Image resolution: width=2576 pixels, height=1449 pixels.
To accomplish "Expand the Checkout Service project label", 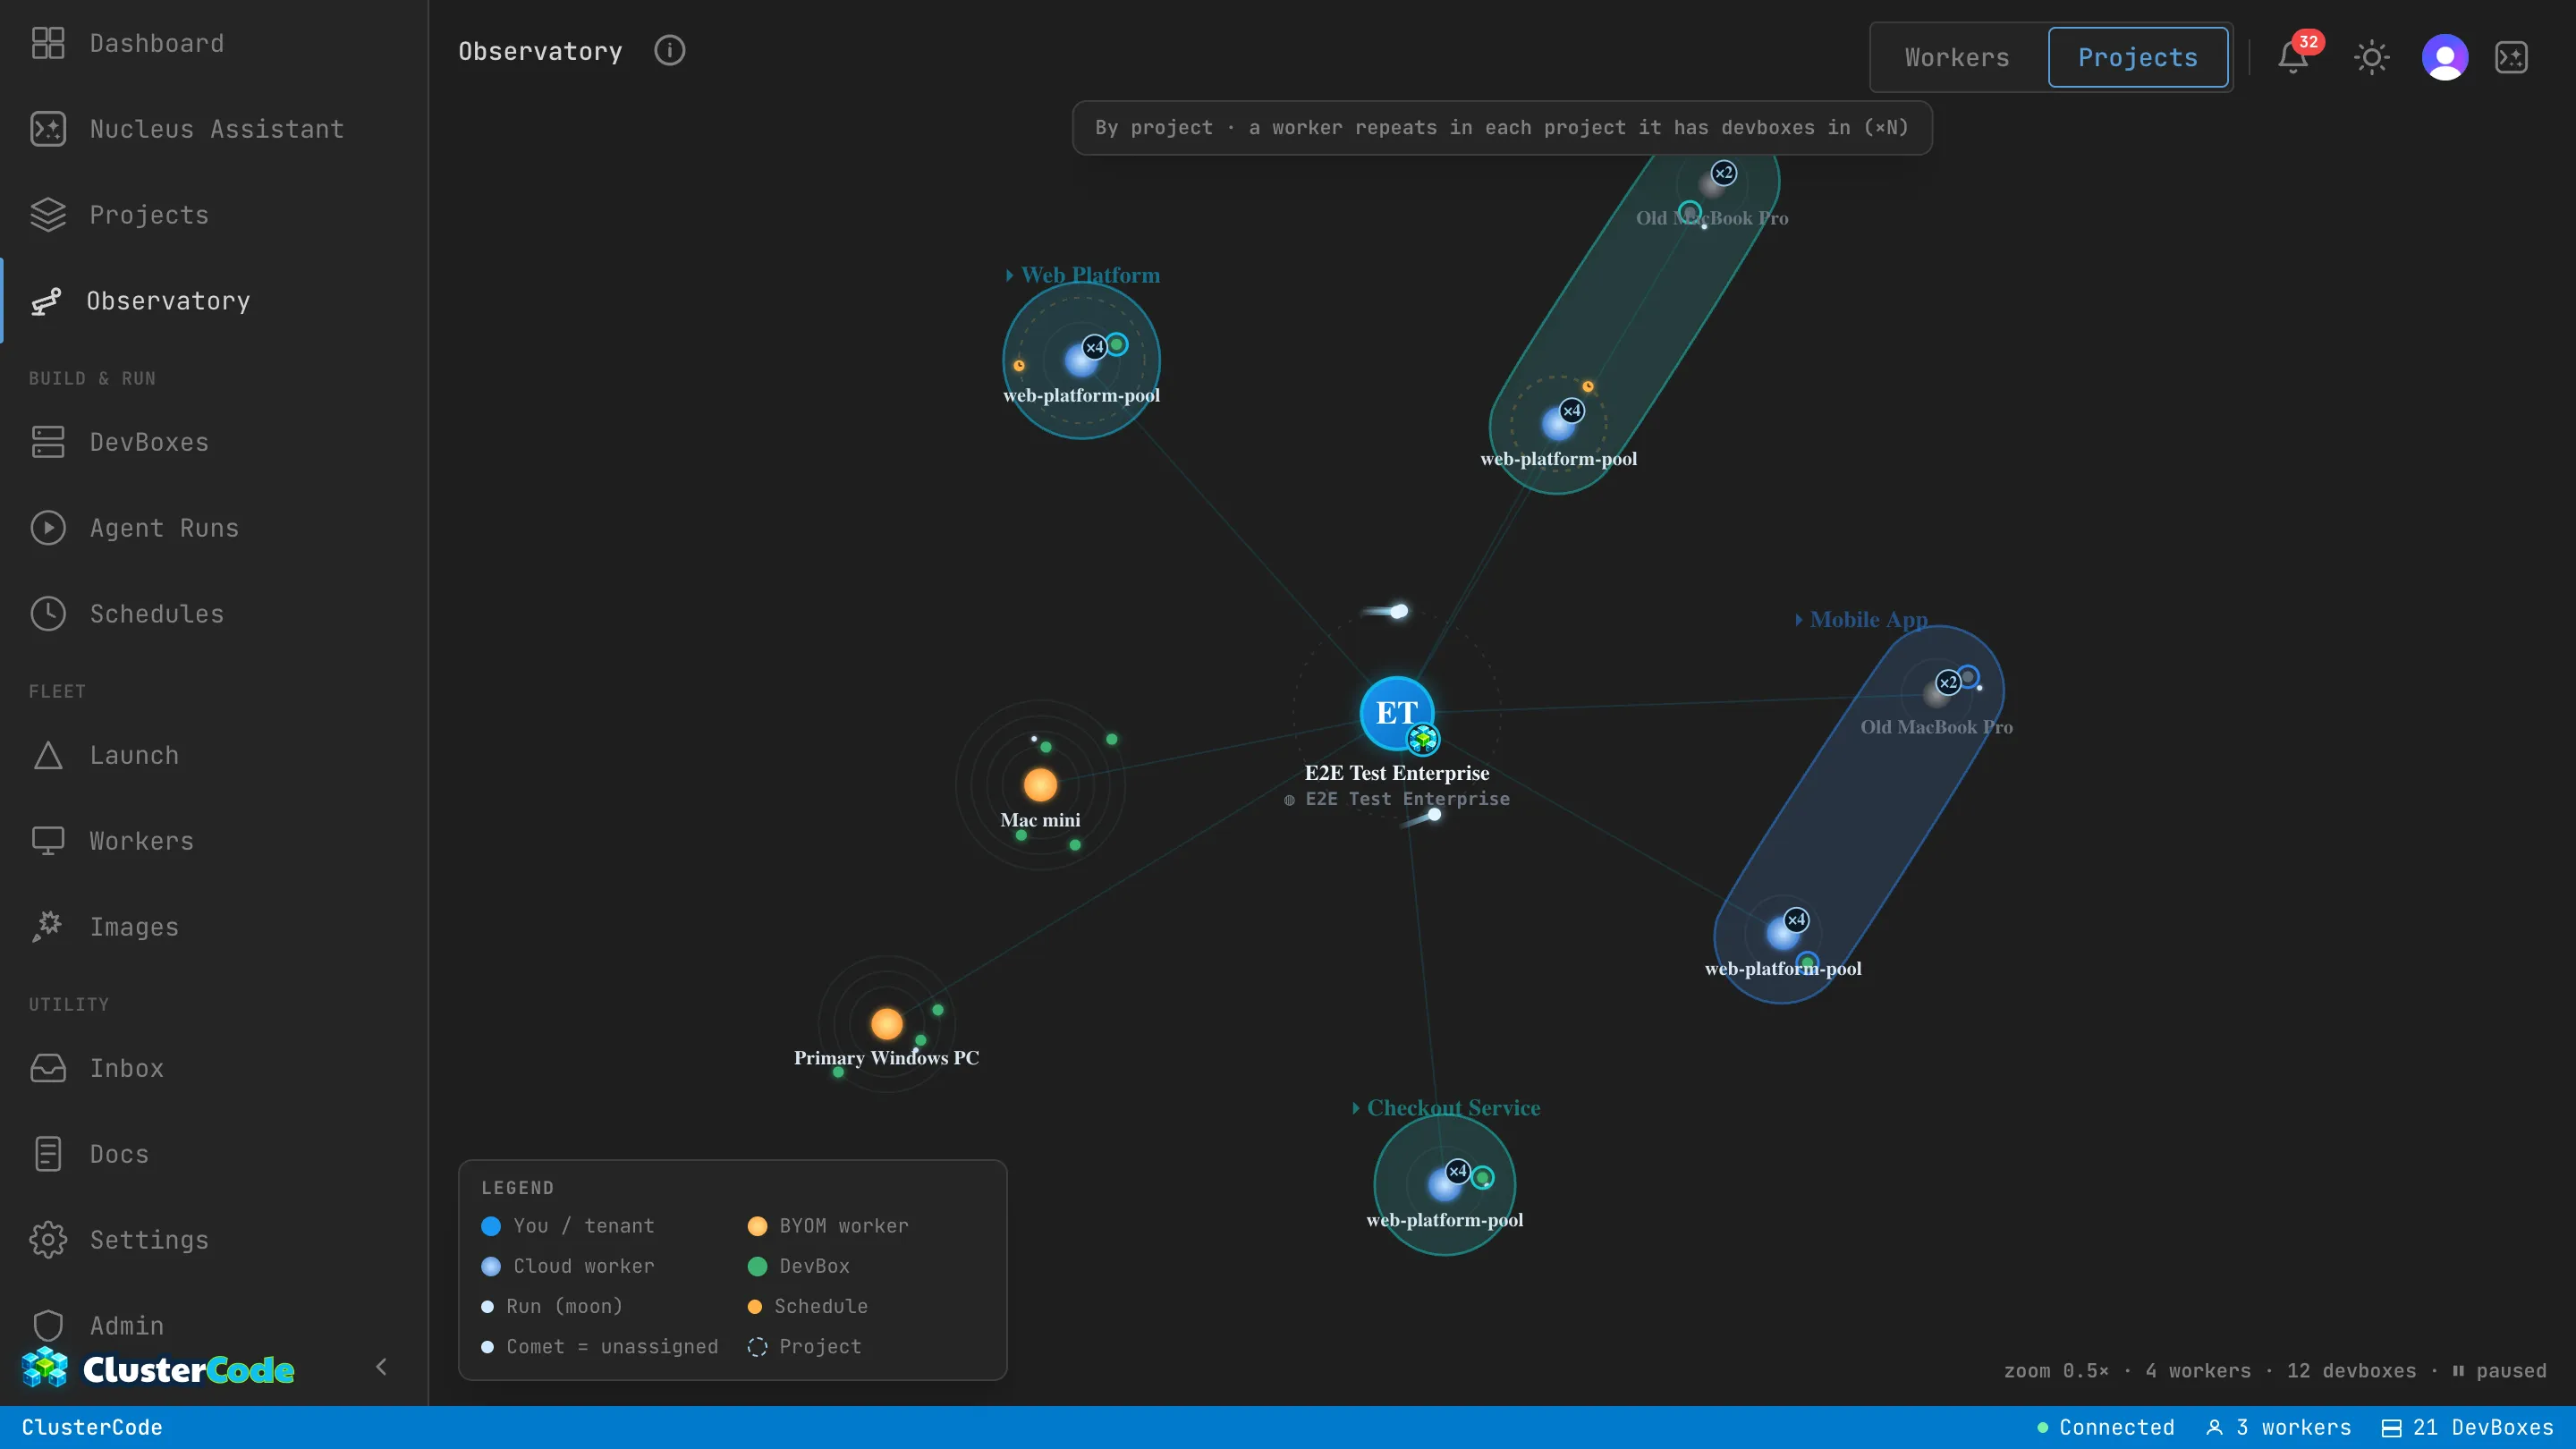I will coord(1446,1108).
